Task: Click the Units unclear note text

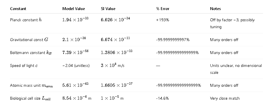Action: (236, 69)
